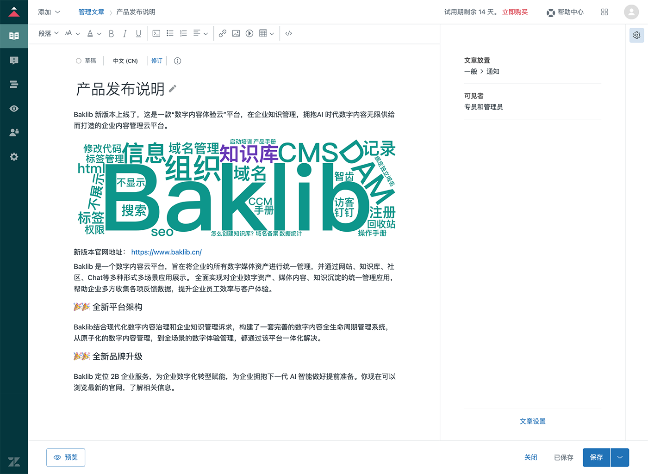The width and height of the screenshot is (648, 474).
Task: Click the Help Center lifebuoy icon
Action: point(551,12)
